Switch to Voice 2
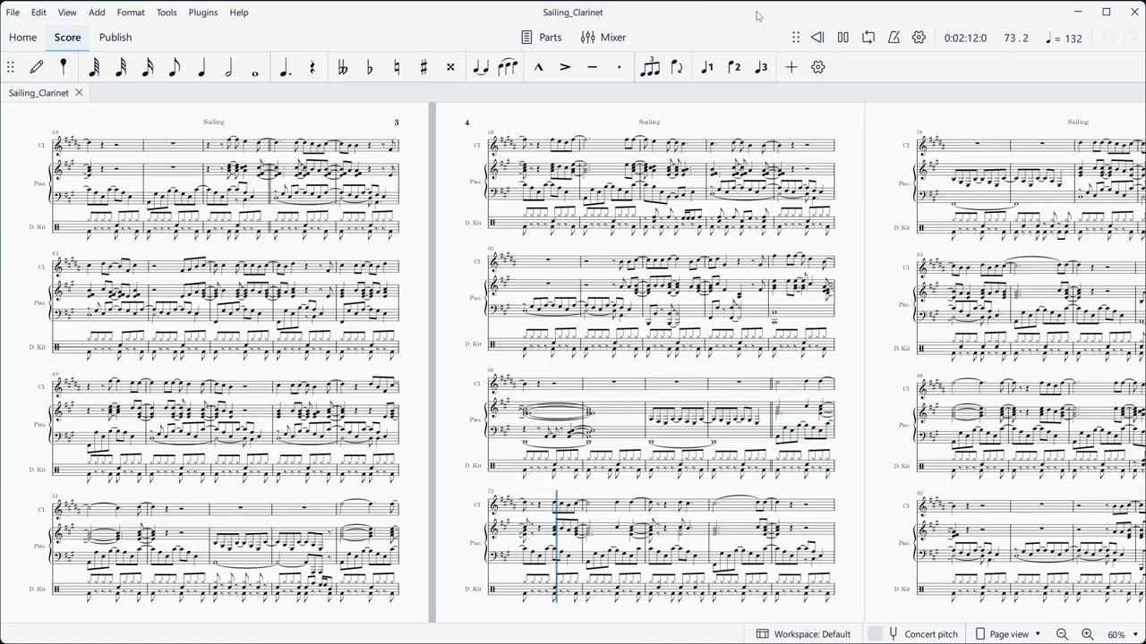1146x644 pixels. click(x=734, y=67)
